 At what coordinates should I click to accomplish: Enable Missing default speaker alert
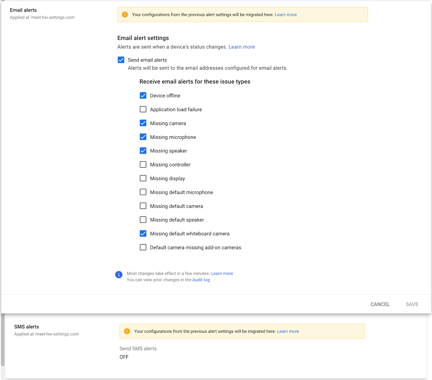point(143,220)
